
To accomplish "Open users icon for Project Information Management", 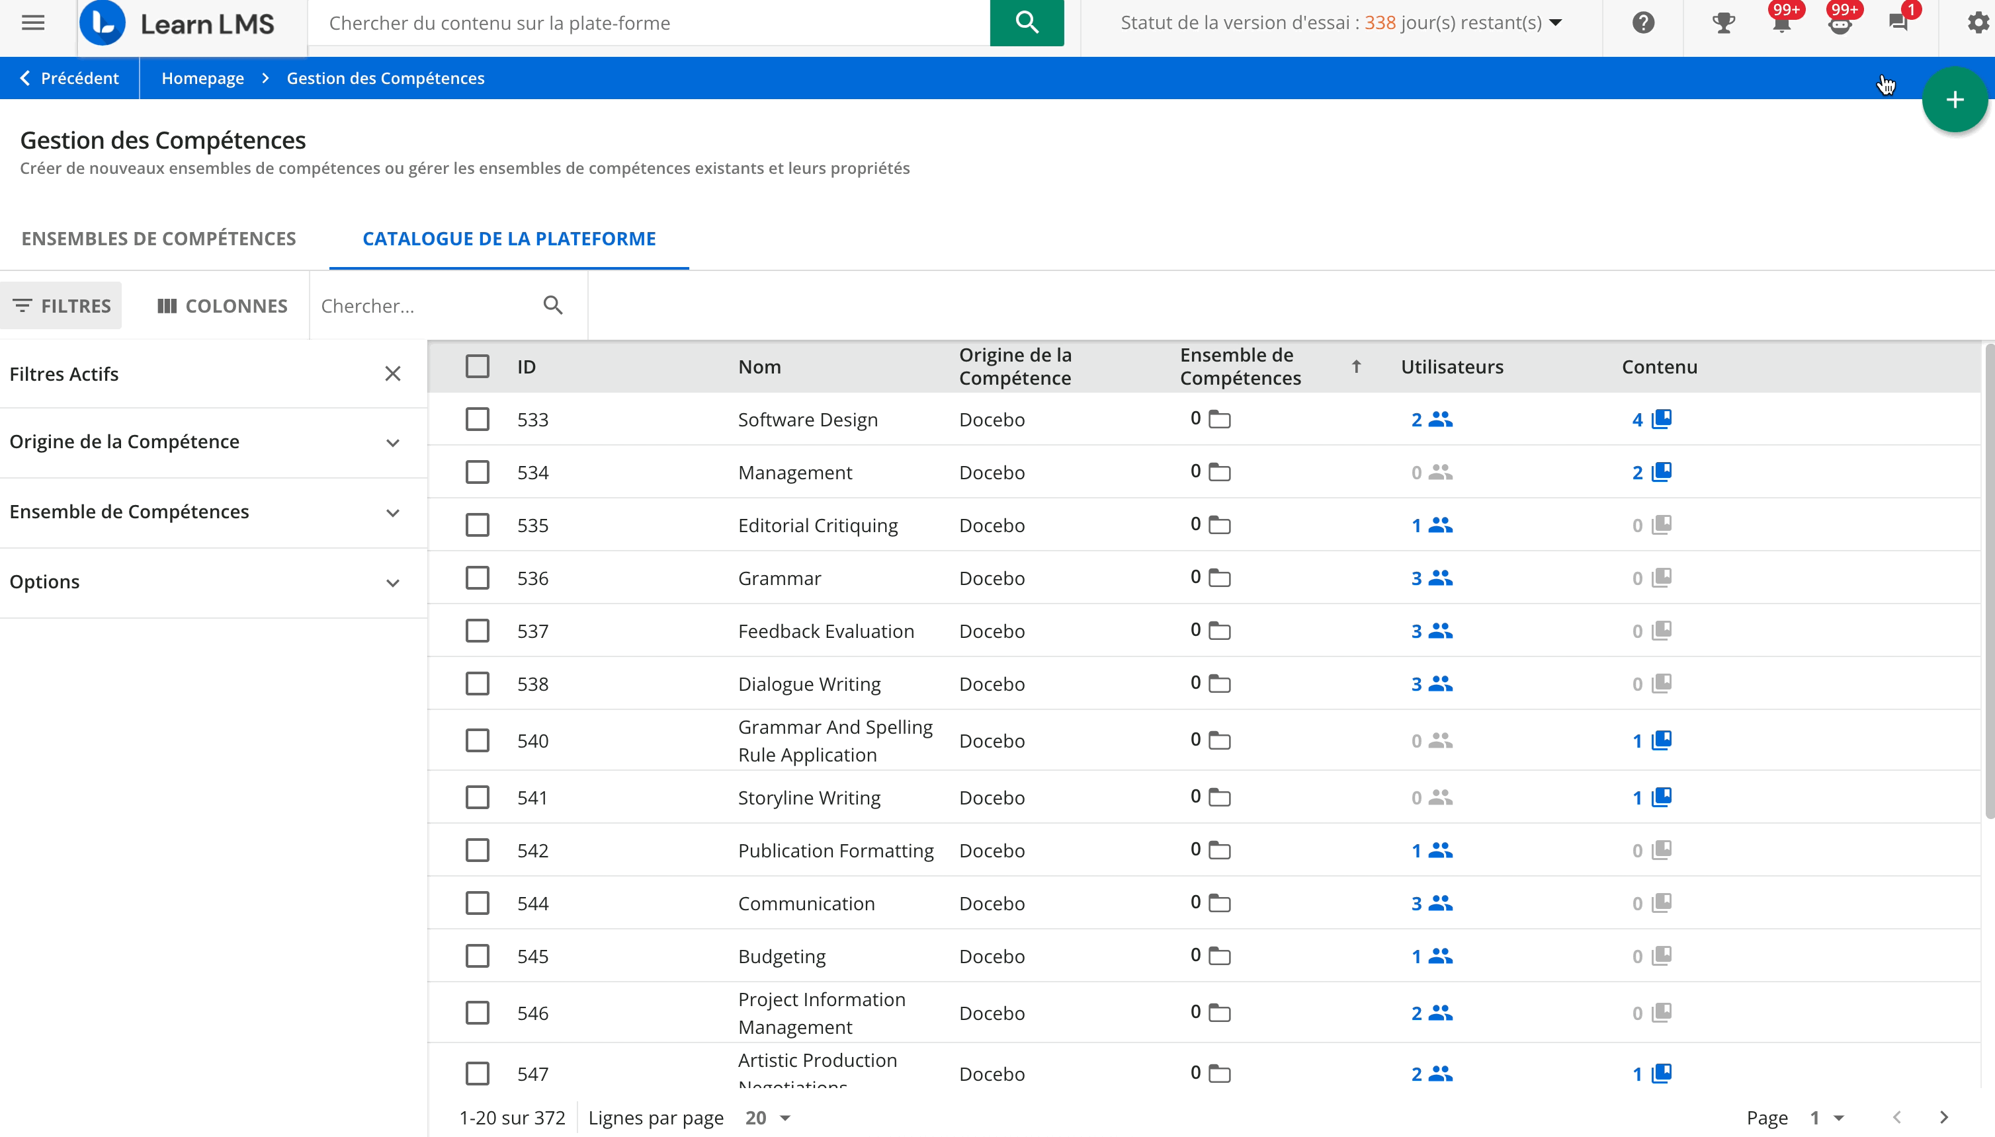I will tap(1440, 1013).
